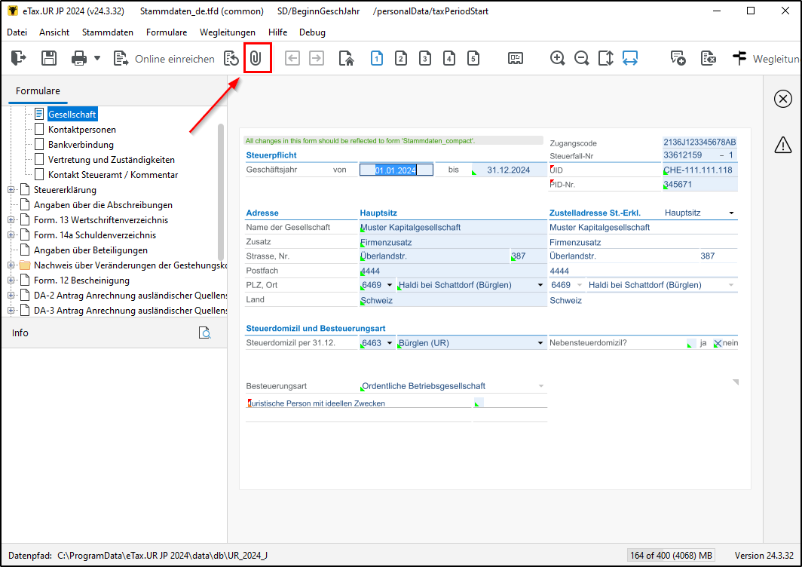Screen dimensions: 802x567
Task: Expand the Form. 13 Wertschriftenverzeichnis node
Action: (x=11, y=220)
